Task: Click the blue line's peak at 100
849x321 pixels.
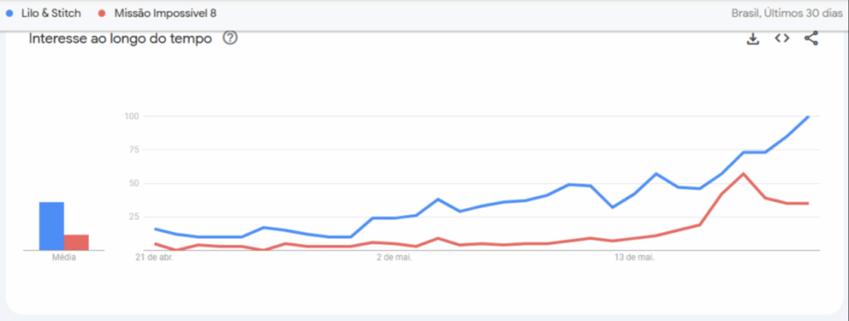Action: click(x=808, y=117)
